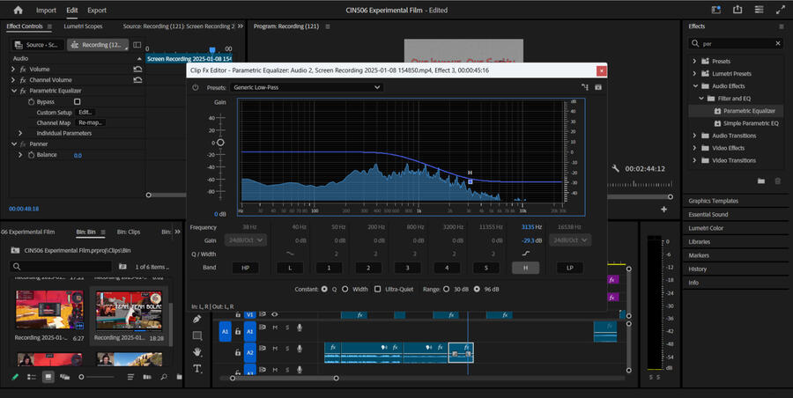The width and height of the screenshot is (793, 398).
Task: Enable the Ultra-Quiet checkbox
Action: (x=378, y=289)
